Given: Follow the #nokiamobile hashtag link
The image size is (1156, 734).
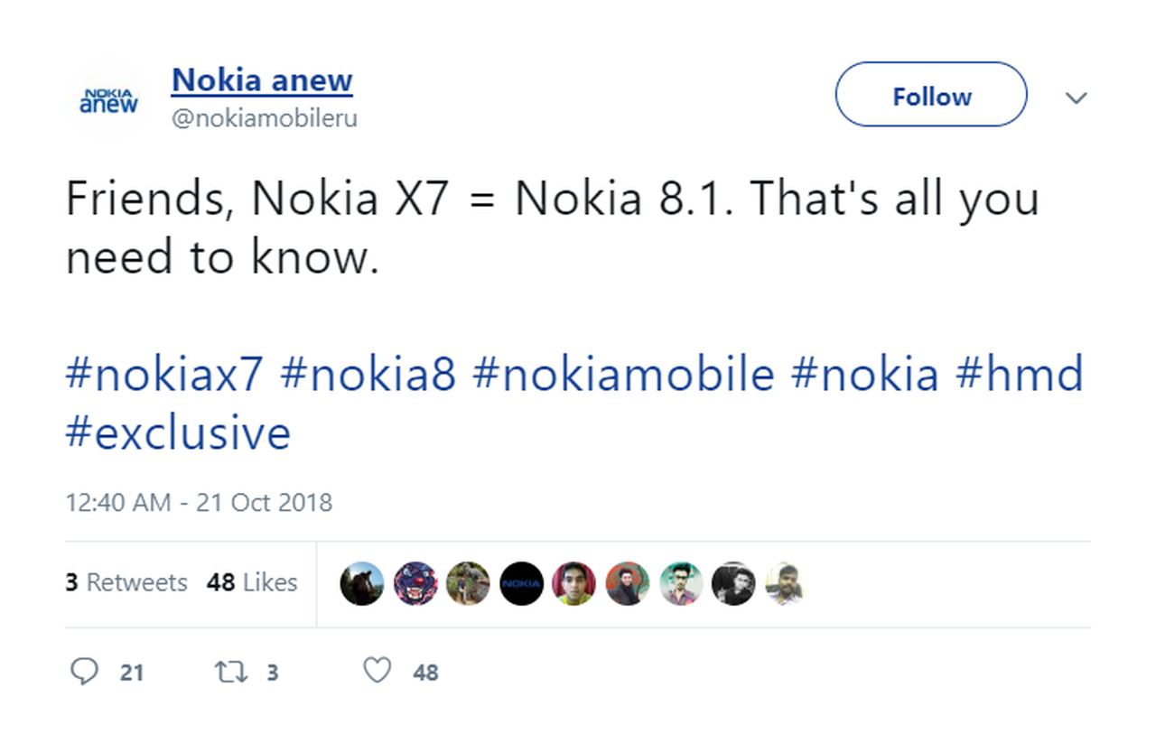Looking at the screenshot, I should (623, 375).
